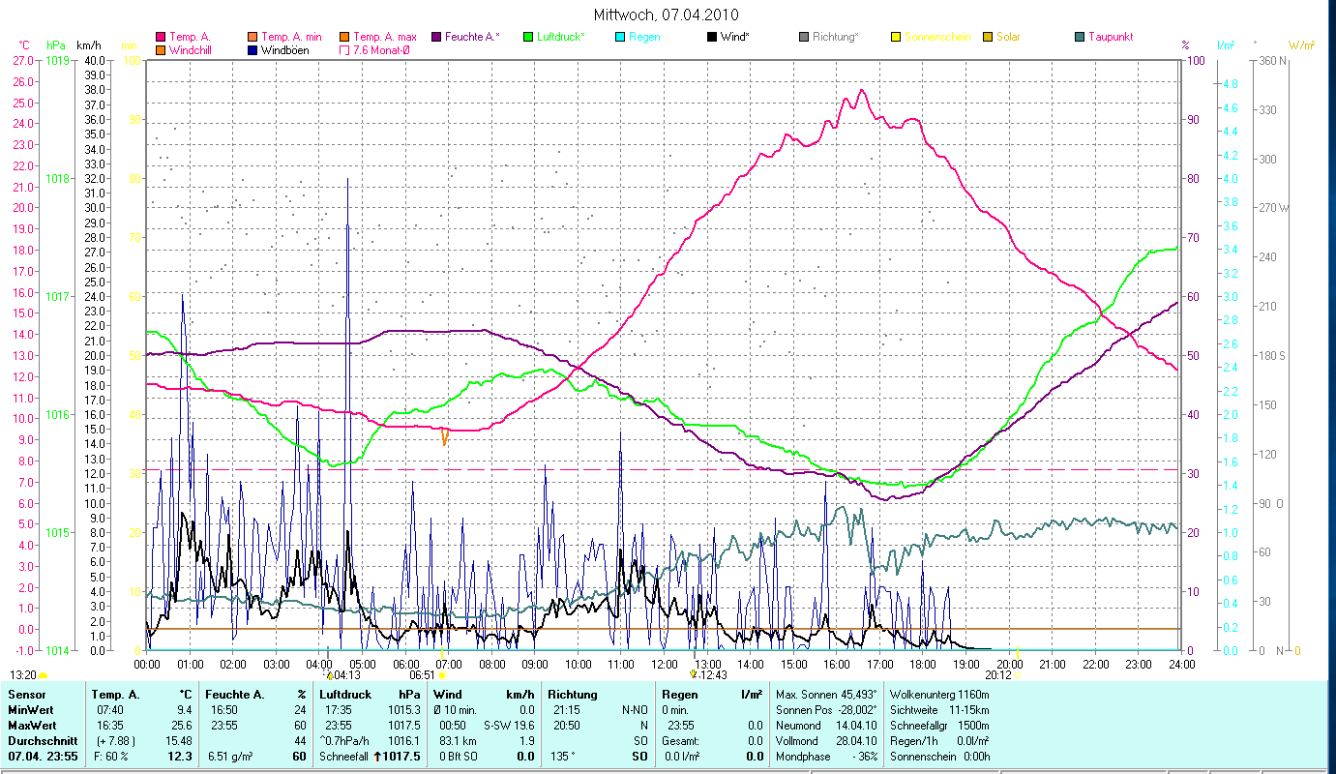1336x774 pixels.
Task: Toggle the Richtung gray legend box
Action: coord(804,37)
